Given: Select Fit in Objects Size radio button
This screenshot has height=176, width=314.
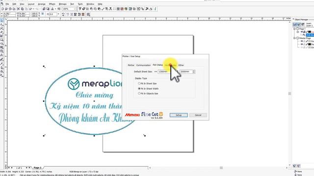Looking at the screenshot, I should [x=139, y=93].
